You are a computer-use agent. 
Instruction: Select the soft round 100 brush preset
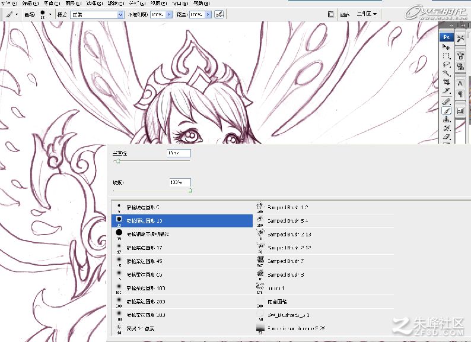182,288
